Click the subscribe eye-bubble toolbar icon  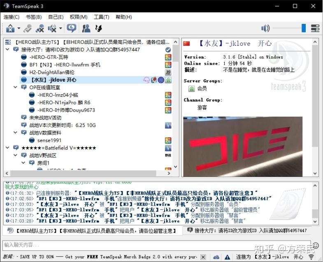(x=71, y=28)
